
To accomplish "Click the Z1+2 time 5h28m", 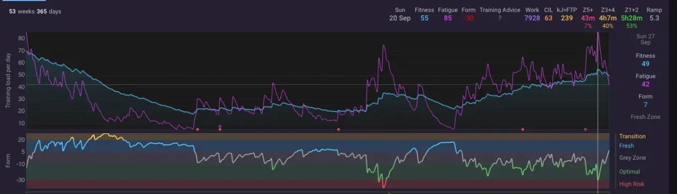I will click(632, 19).
